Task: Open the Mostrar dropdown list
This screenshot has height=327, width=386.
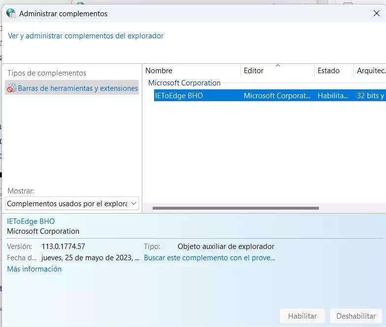Action: pos(72,203)
